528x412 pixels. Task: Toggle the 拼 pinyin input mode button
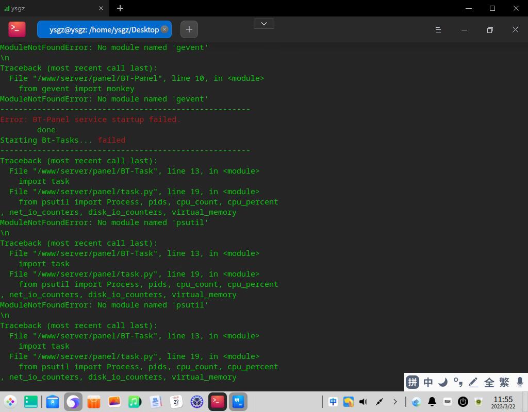412,382
